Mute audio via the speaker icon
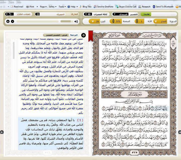Screen dimensions: 181x160 [76, 21]
